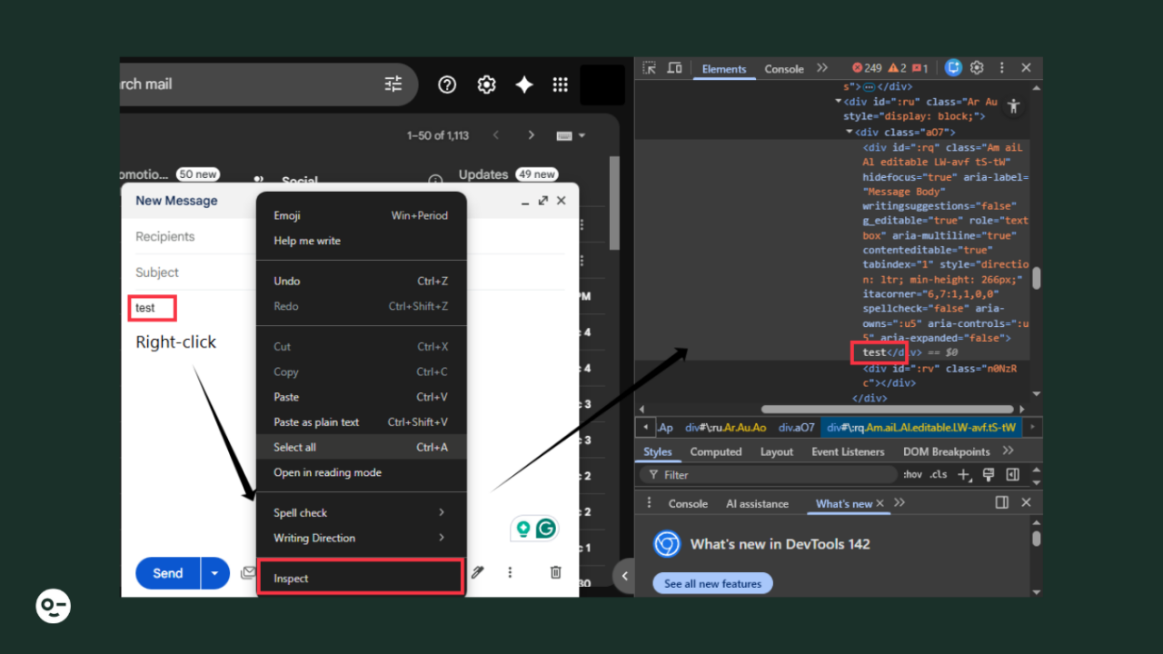The image size is (1163, 654).
Task: Toggle the .cls element classes panel
Action: click(938, 475)
